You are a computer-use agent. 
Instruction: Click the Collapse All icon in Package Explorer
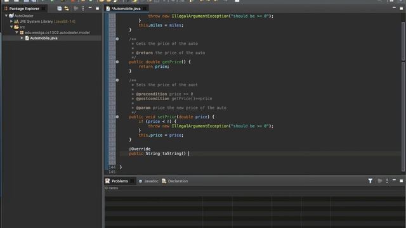click(59, 8)
